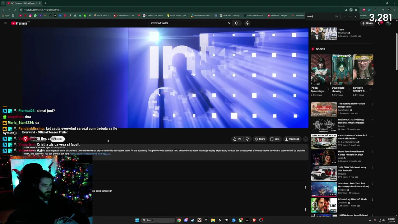Open options for 'Skrillex's SECRET' short
The height and width of the screenshot is (224, 398).
tap(370, 89)
